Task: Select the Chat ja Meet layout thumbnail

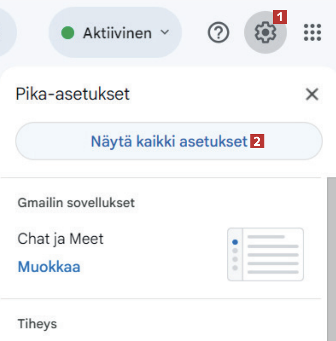Action: 266,254
